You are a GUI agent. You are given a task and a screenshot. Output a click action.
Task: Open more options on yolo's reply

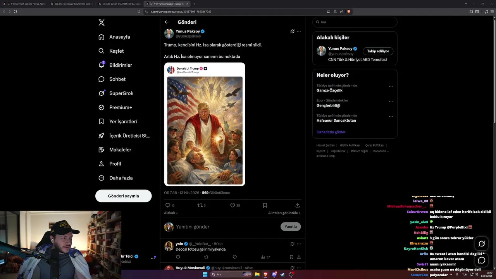coord(299,244)
